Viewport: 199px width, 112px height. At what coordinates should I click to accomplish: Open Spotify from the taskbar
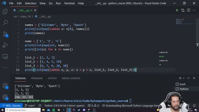point(53,110)
